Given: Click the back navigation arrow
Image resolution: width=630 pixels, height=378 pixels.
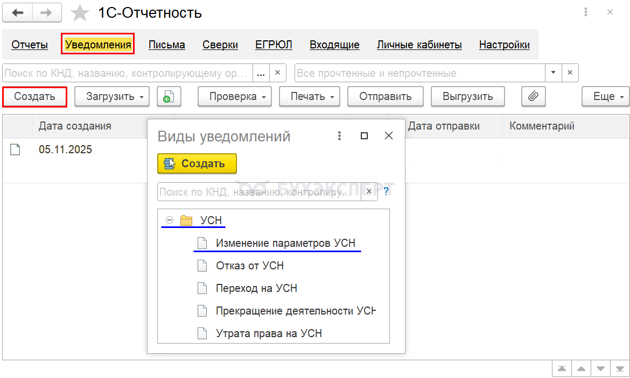Looking at the screenshot, I should pos(18,13).
